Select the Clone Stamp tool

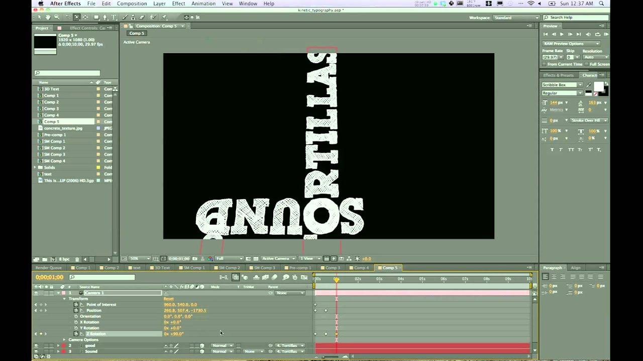click(x=133, y=17)
